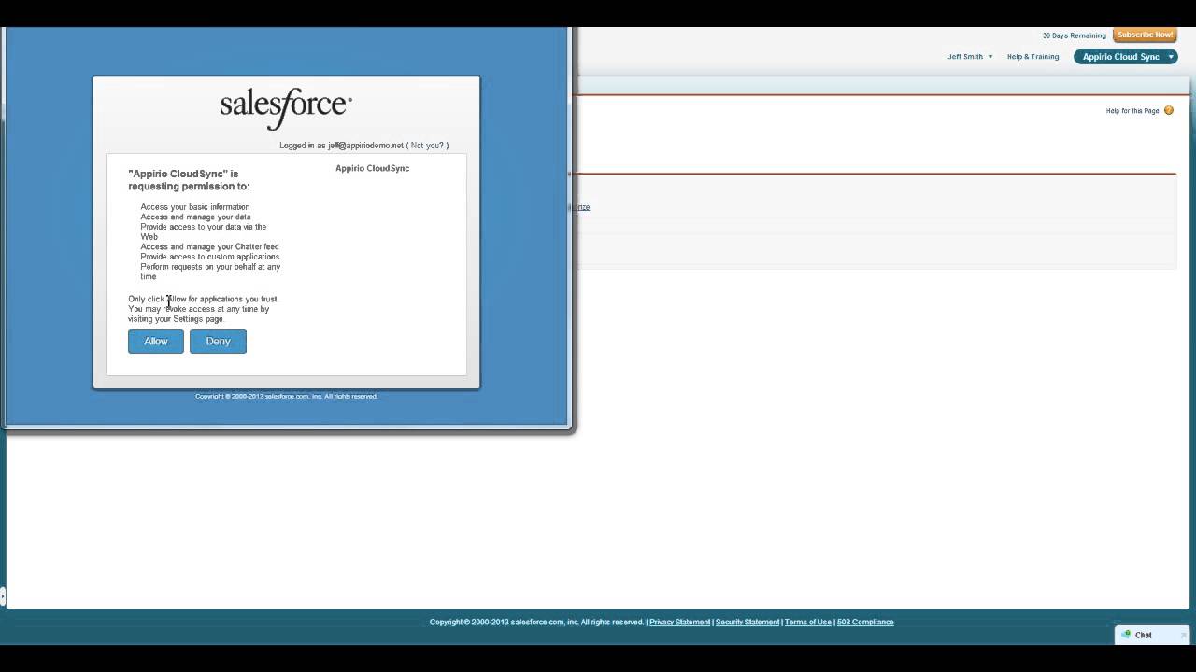Click 'Provide access to custom applications' text

[x=210, y=257]
